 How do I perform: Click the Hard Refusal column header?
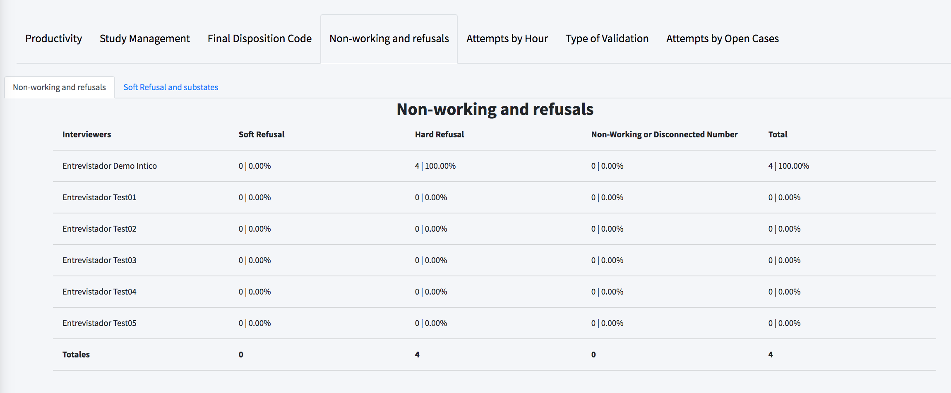pyautogui.click(x=439, y=134)
